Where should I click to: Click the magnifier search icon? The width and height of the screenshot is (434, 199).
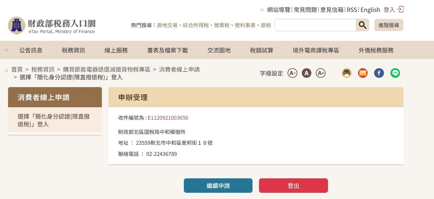coord(362,25)
